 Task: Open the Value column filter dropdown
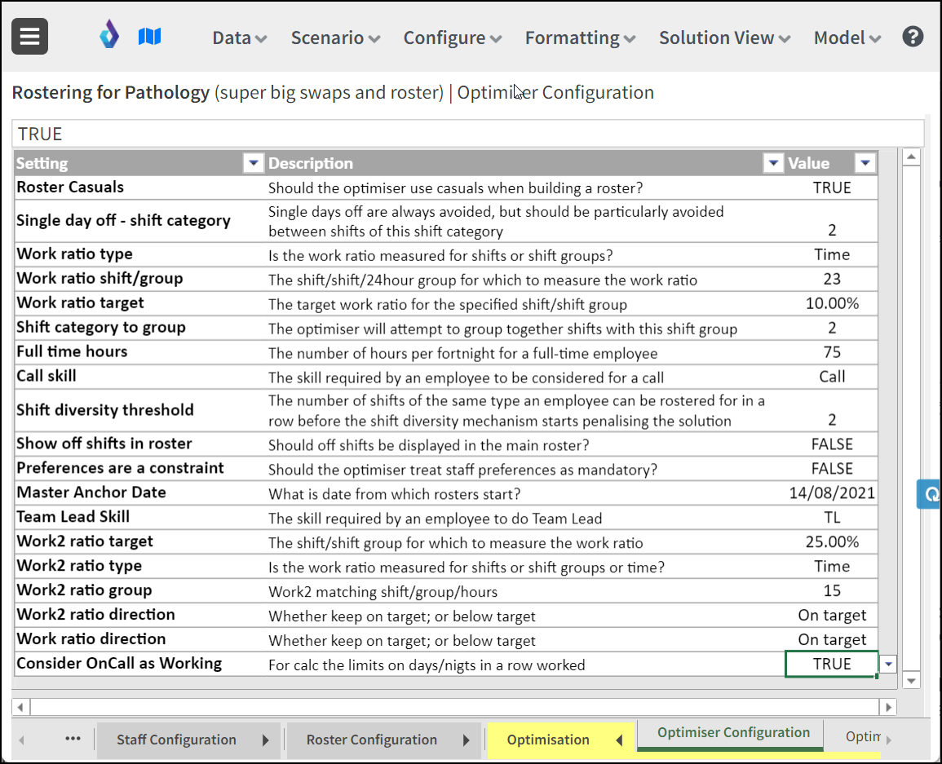click(865, 163)
